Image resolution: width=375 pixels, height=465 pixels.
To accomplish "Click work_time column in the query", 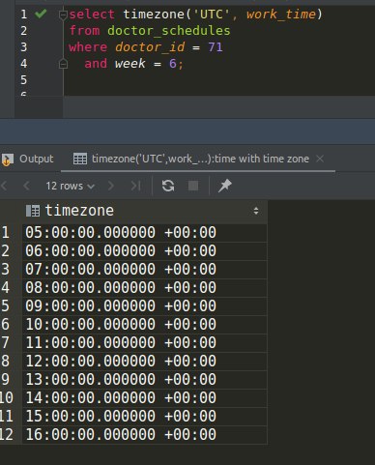I will pyautogui.click(x=281, y=15).
